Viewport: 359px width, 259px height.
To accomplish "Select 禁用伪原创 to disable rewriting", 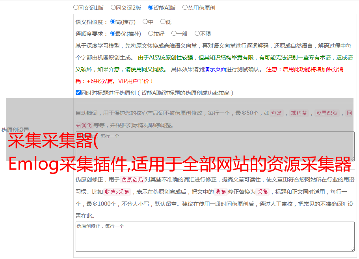I will pyautogui.click(x=185, y=7).
